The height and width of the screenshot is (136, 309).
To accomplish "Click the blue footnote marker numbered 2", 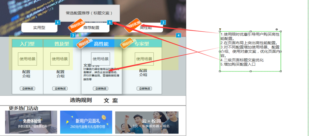I will coord(163,22).
